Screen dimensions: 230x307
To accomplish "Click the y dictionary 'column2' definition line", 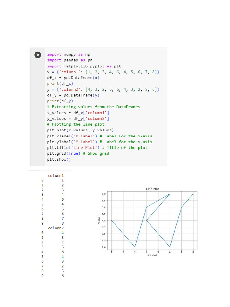I will tap(103, 89).
